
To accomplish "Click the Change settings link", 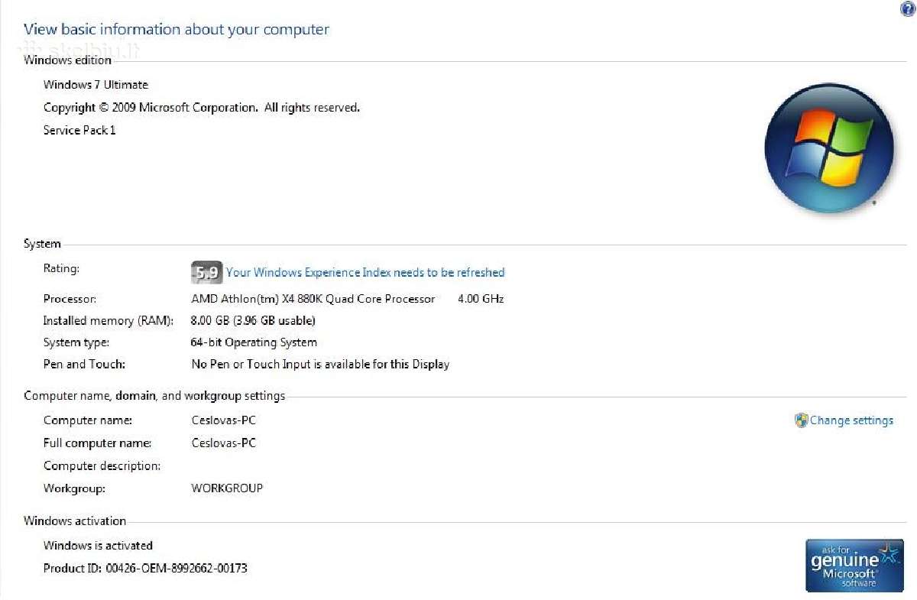I will tap(851, 420).
